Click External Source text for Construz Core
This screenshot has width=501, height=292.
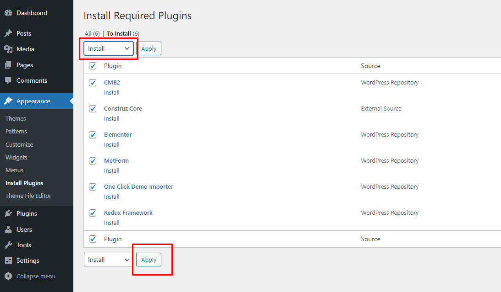(x=381, y=109)
